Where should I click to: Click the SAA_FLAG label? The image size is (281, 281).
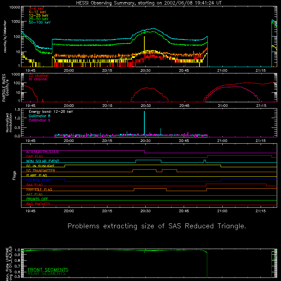pyautogui.click(x=34, y=185)
